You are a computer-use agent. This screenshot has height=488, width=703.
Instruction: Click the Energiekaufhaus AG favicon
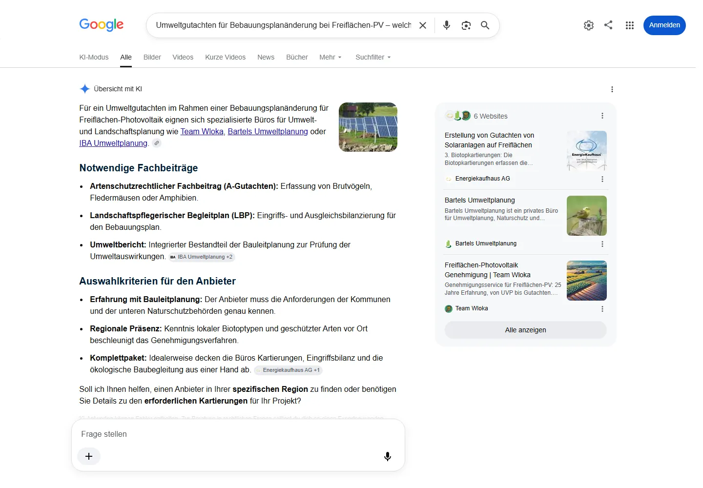(x=449, y=179)
